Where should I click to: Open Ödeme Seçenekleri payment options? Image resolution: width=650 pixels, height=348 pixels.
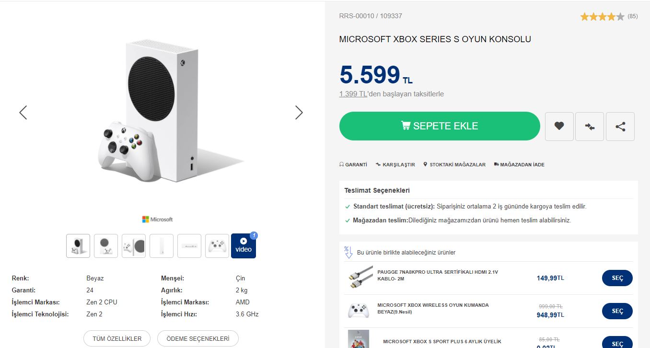tap(198, 338)
